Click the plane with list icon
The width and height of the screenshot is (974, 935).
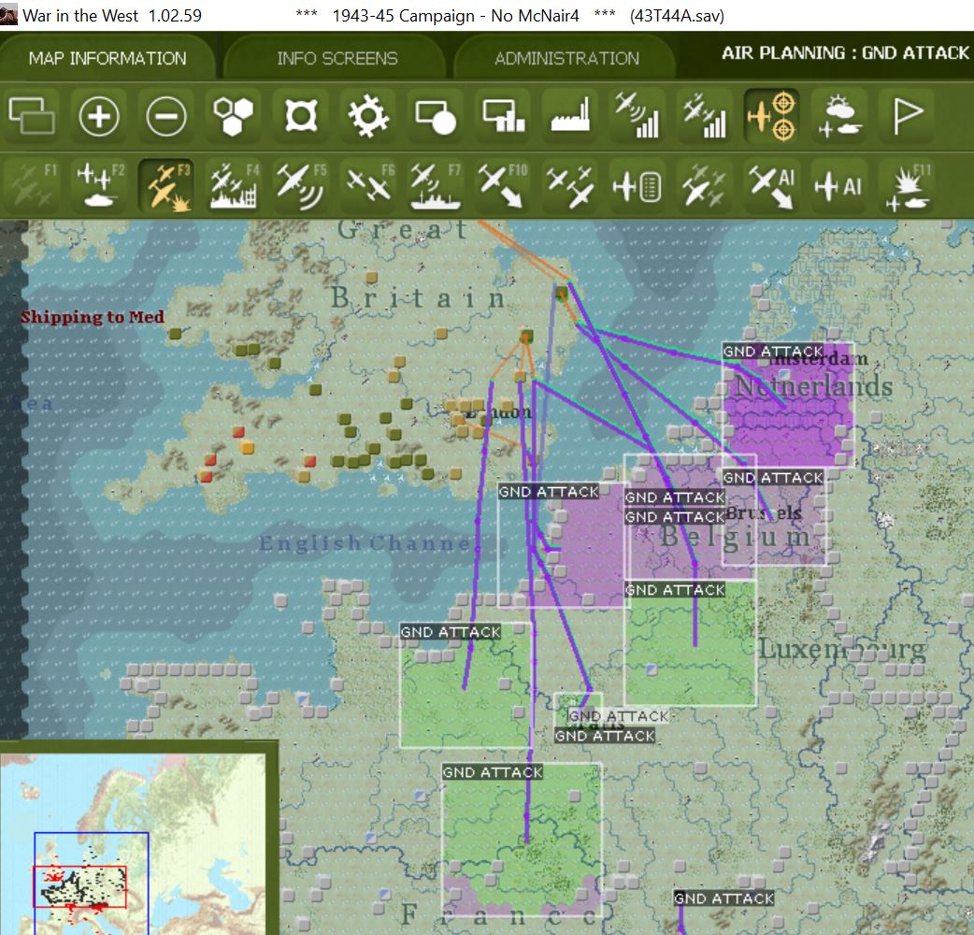(x=637, y=186)
